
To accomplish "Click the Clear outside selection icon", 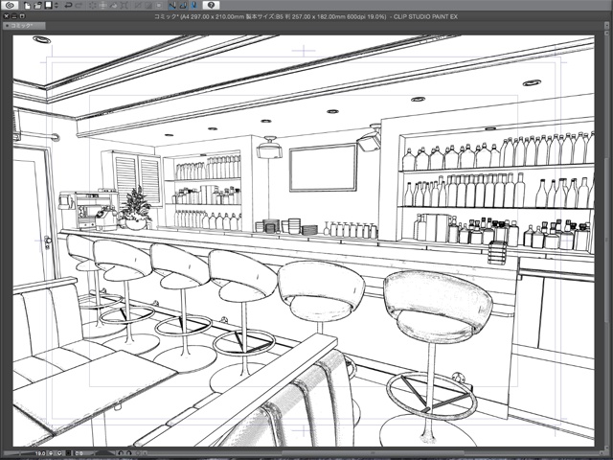I will click(103, 6).
